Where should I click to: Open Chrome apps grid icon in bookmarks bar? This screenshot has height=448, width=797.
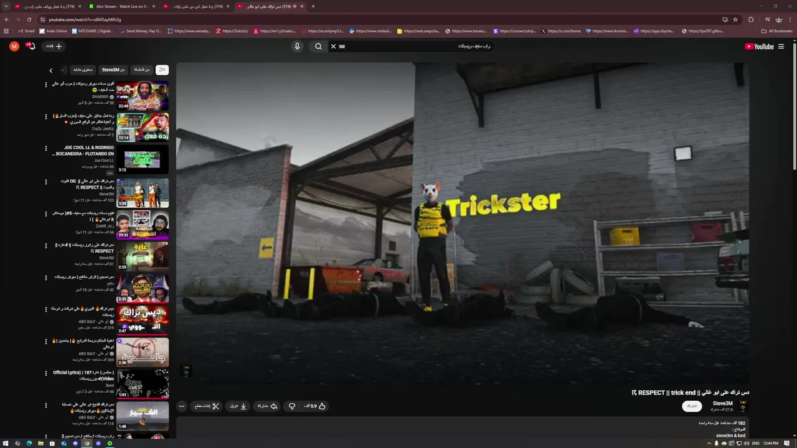6,30
